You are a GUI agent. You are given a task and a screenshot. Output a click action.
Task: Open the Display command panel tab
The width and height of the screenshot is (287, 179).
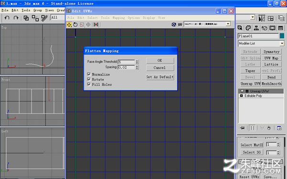(272, 28)
